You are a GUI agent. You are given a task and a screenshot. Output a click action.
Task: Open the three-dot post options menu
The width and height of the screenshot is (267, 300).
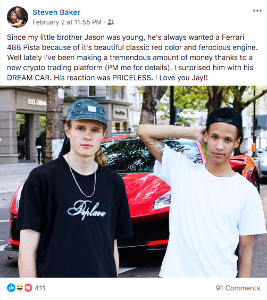click(x=257, y=11)
